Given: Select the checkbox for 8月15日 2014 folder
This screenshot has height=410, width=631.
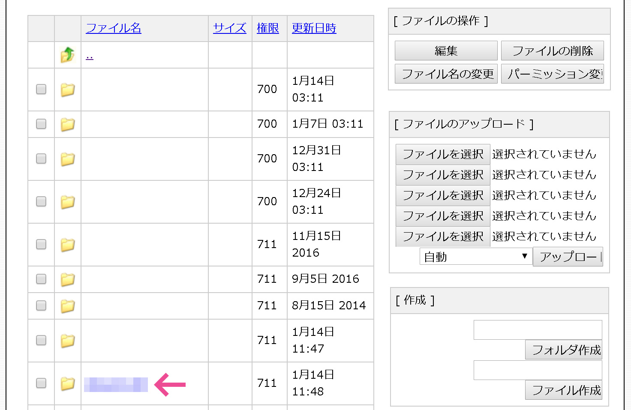Looking at the screenshot, I should click(x=41, y=305).
